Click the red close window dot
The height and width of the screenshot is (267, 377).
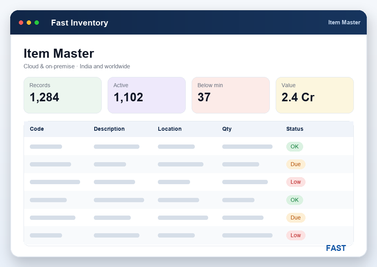21,23
